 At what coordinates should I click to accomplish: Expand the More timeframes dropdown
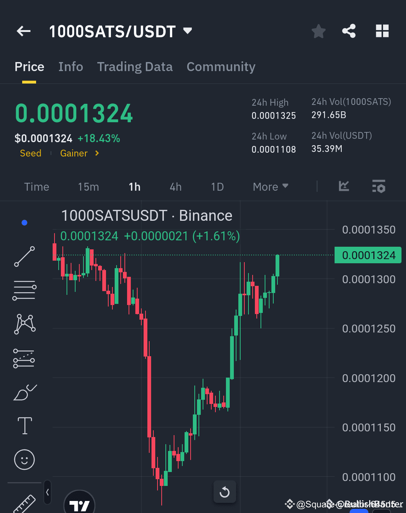coord(270,187)
